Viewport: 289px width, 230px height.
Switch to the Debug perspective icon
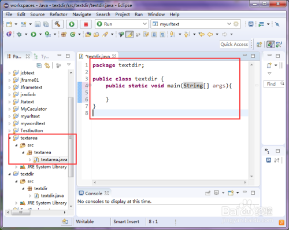tap(279, 45)
